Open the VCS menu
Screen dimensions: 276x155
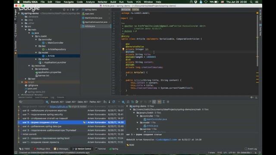(x=138, y=2)
